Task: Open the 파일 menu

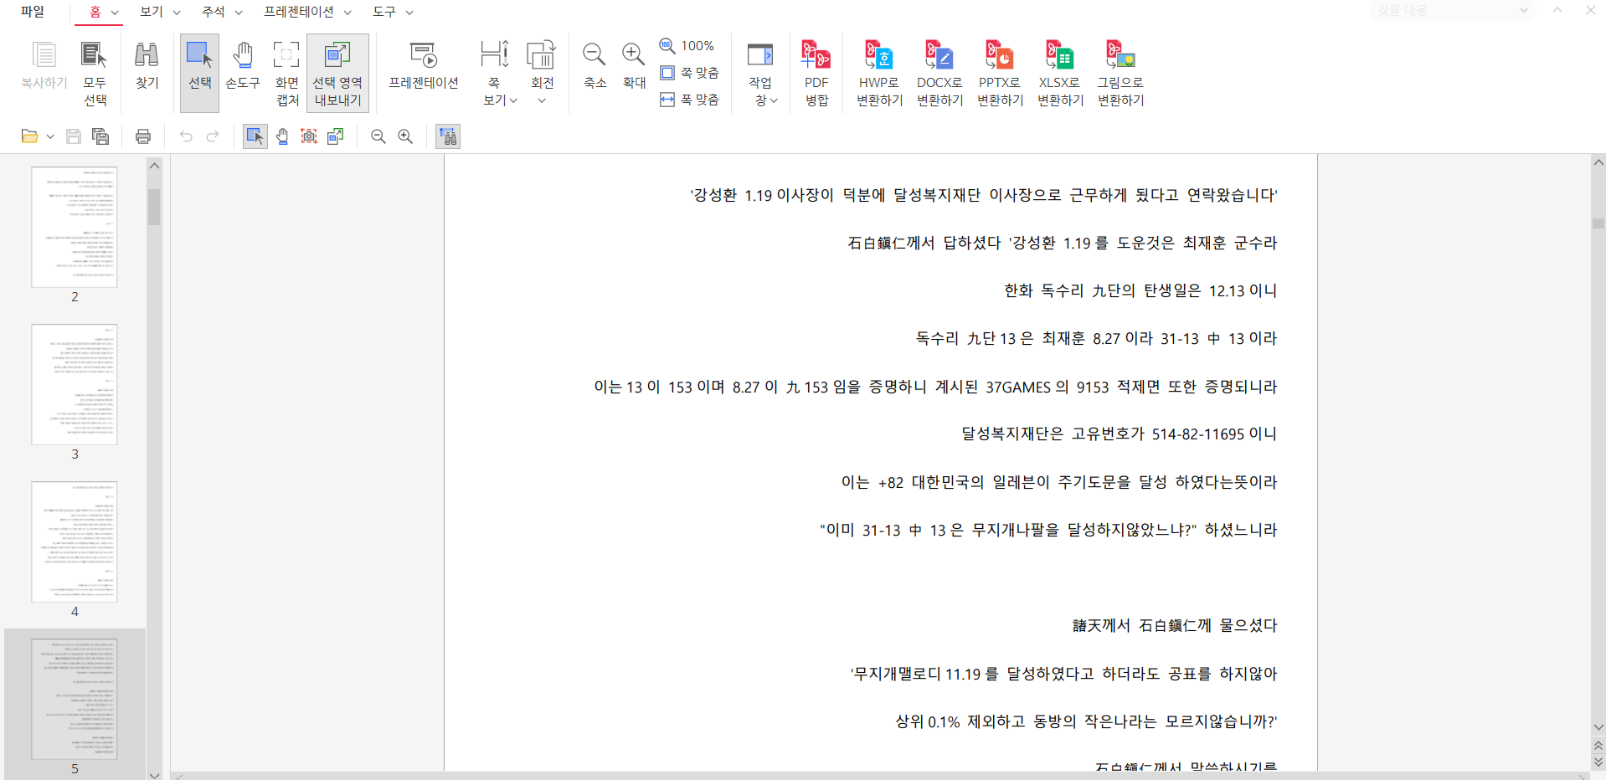Action: pyautogui.click(x=33, y=12)
